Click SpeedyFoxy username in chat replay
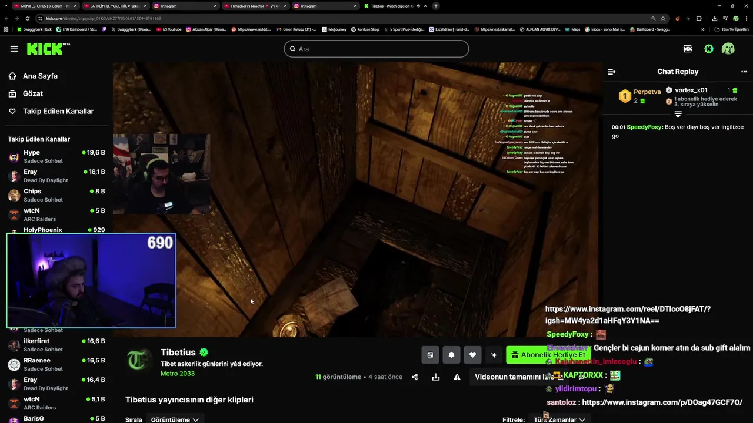Image resolution: width=753 pixels, height=423 pixels. 644,127
